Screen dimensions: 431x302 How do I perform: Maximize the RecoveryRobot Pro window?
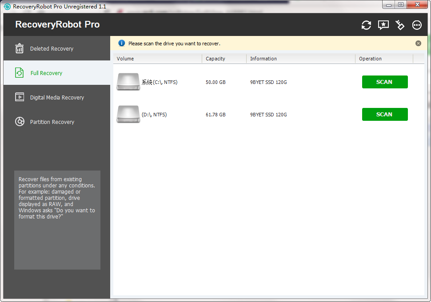[401, 5]
